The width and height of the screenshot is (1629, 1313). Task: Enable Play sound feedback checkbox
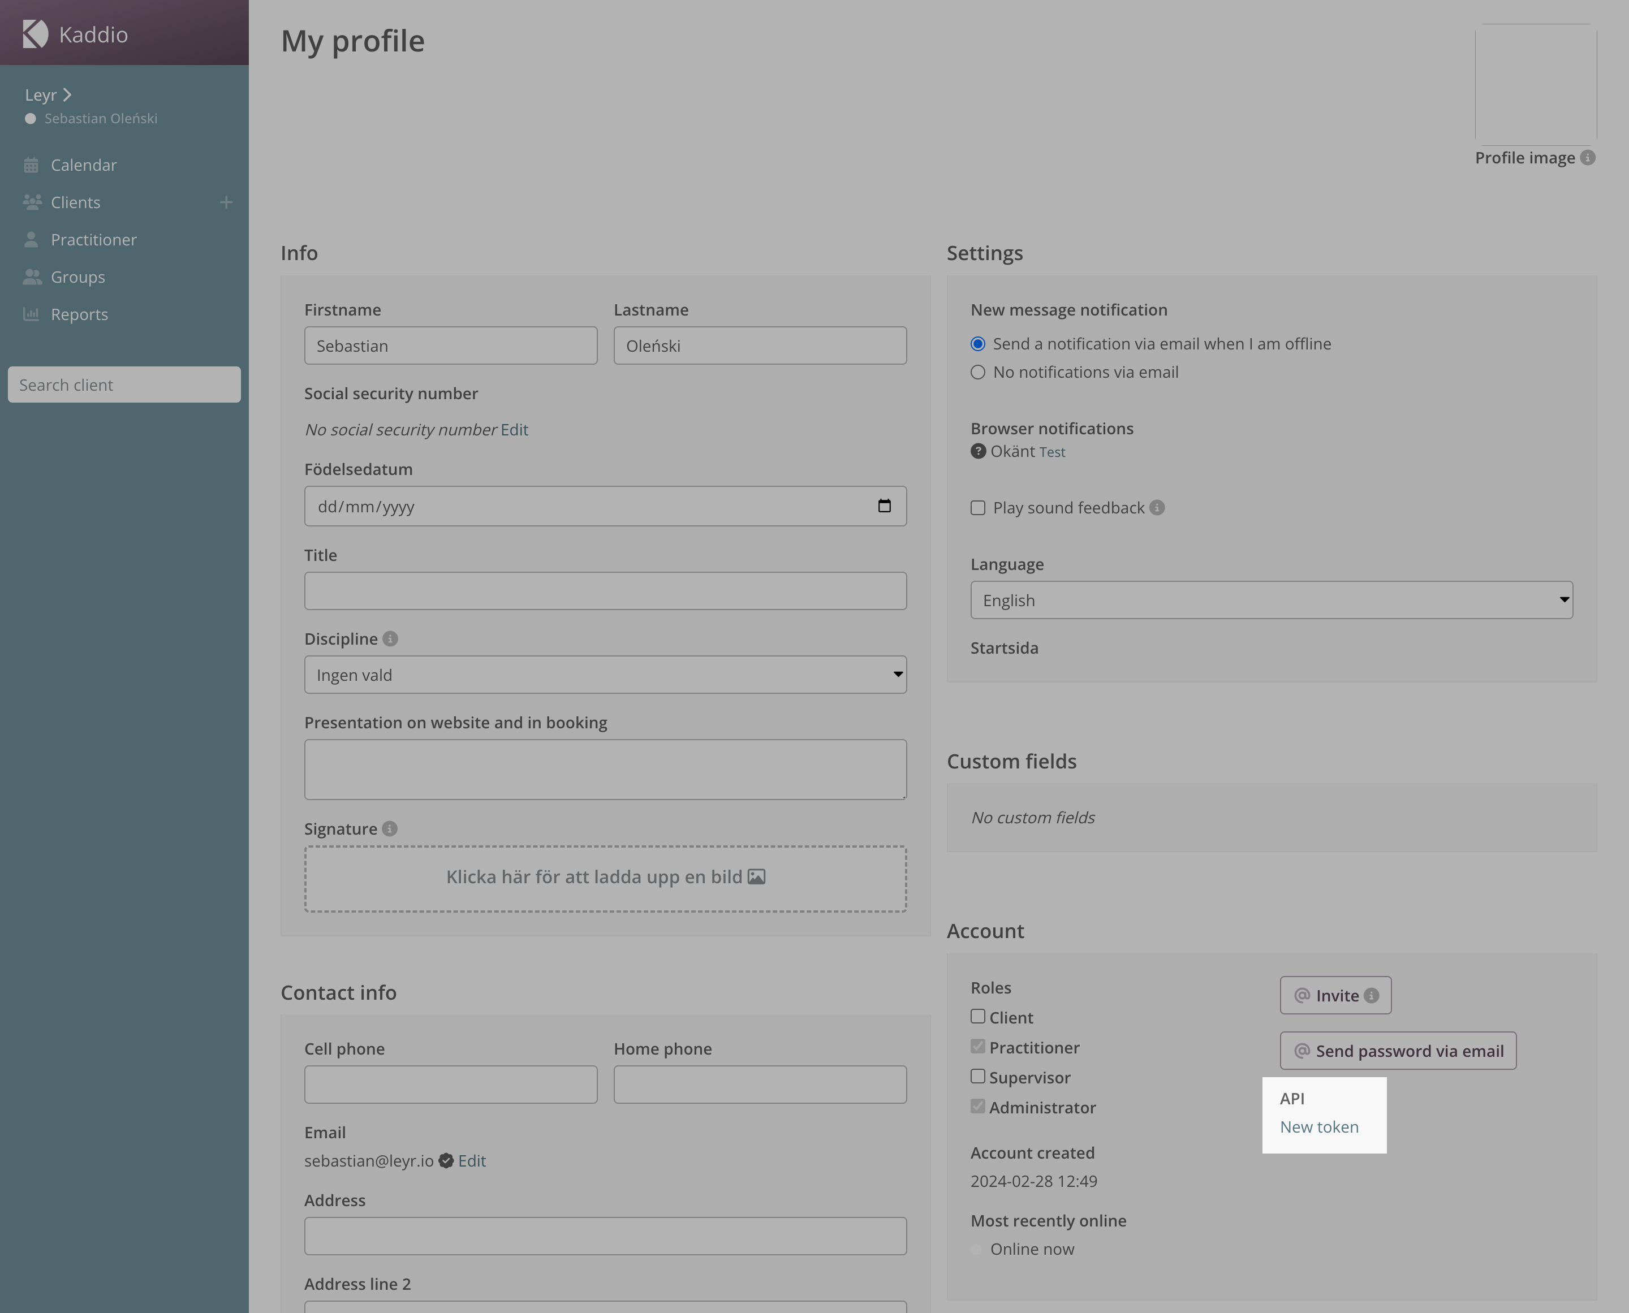click(979, 508)
